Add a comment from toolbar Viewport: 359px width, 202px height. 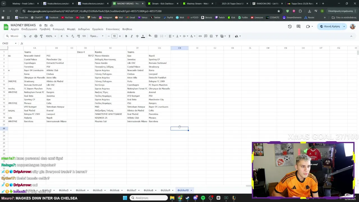click(x=206, y=36)
